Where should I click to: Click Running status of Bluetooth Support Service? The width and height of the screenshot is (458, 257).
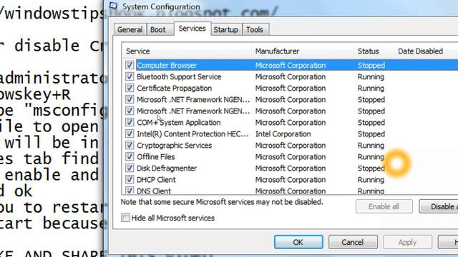(371, 76)
